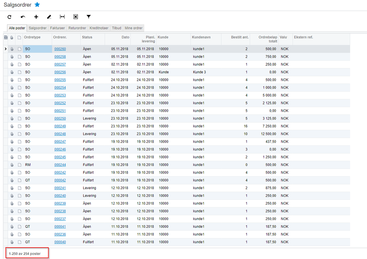Select the Levering row for order 000248
The width and height of the screenshot is (367, 259).
(89, 134)
